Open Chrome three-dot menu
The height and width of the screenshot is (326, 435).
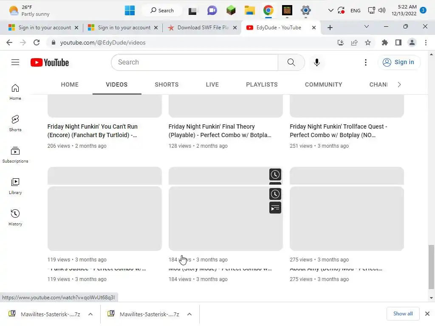click(426, 42)
